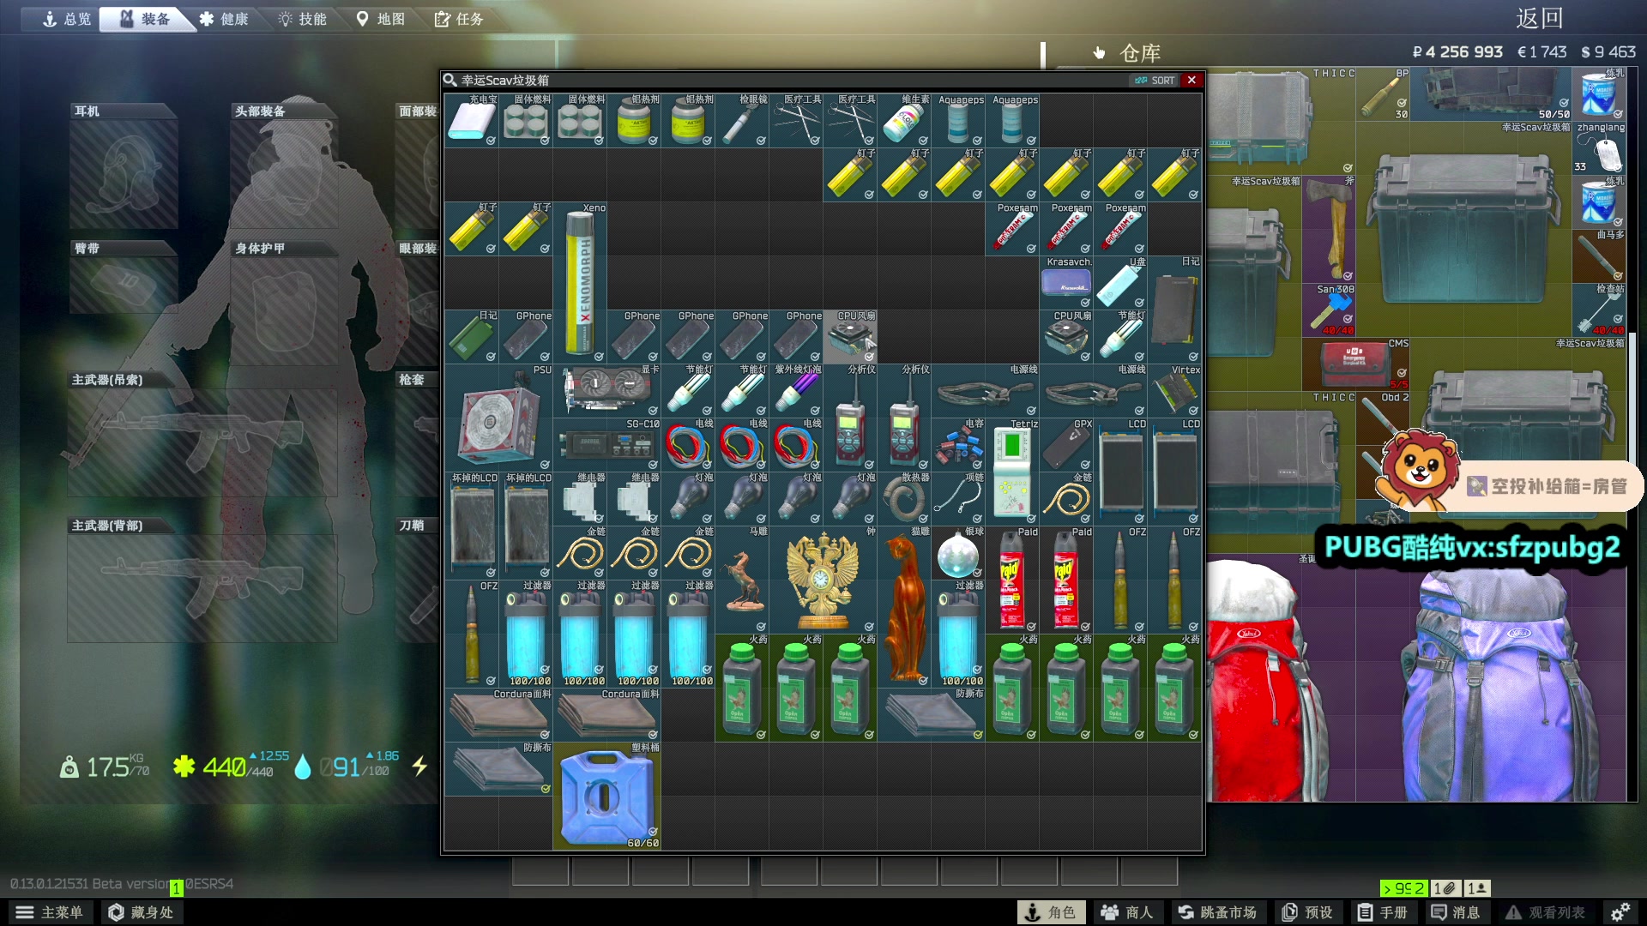Click SORT in the Scav junkbox window

click(1155, 80)
